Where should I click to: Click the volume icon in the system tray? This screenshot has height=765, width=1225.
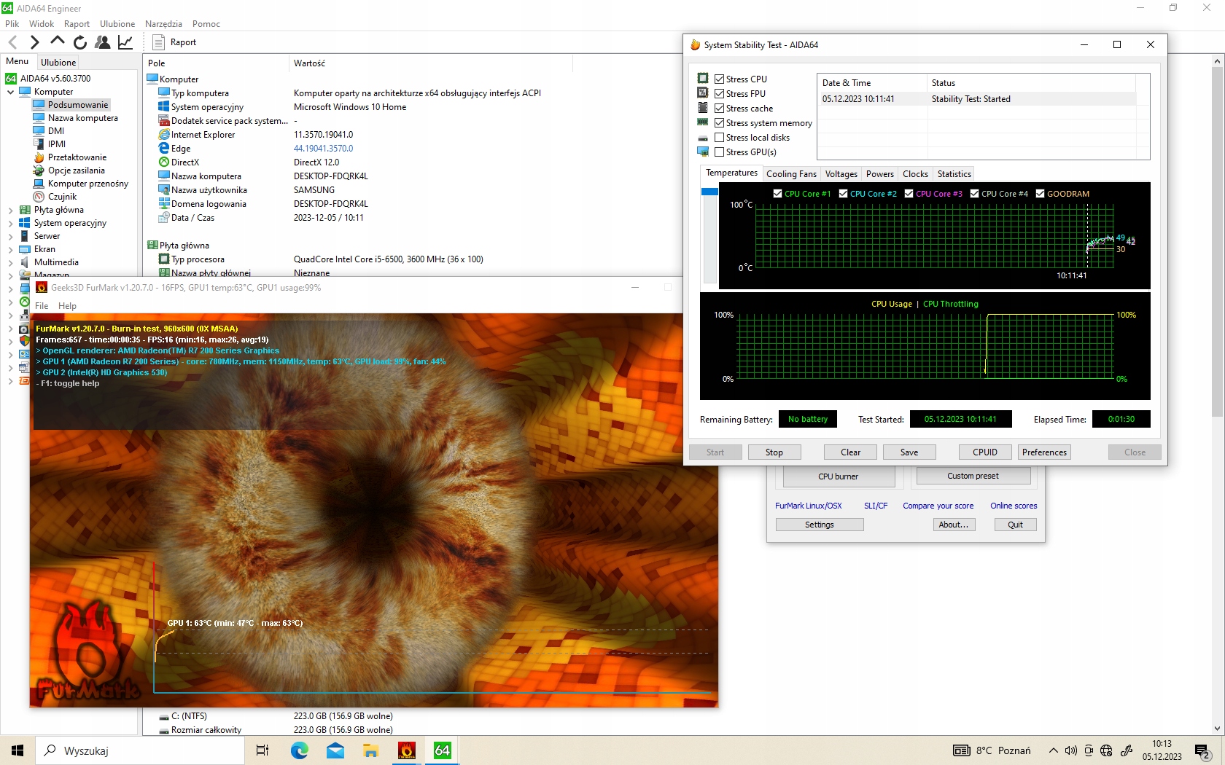(1070, 750)
